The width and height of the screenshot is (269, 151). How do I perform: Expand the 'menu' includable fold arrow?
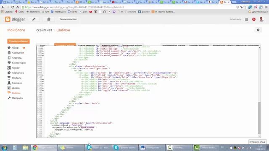43,86
